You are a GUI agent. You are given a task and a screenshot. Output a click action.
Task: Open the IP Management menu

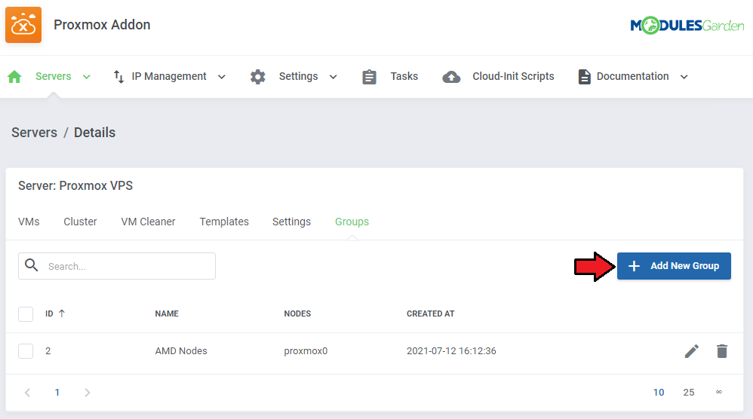coord(169,76)
